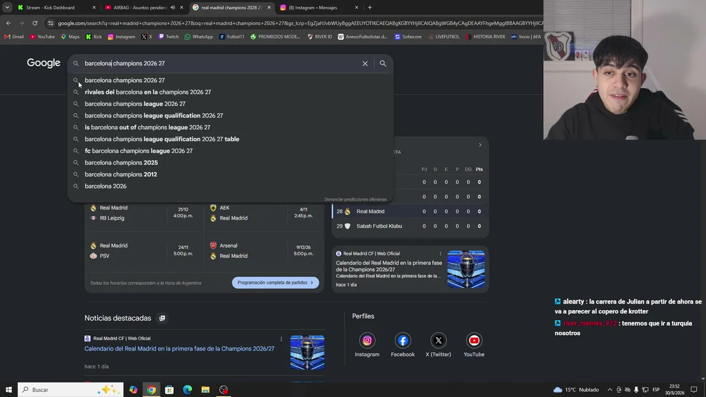Image resolution: width=706 pixels, height=397 pixels.
Task: Open the Champions trophy thumbnail in Noticias destacadas
Action: pos(307,352)
